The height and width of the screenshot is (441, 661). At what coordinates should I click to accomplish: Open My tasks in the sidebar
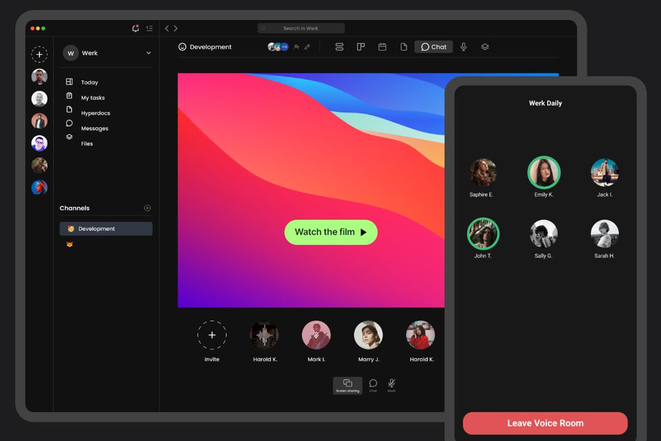(93, 98)
